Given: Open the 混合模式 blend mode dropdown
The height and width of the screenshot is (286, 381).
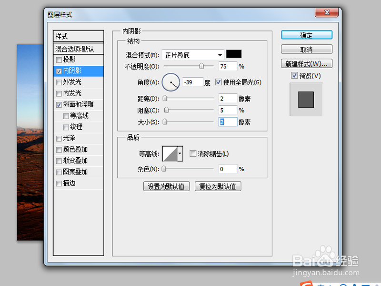Looking at the screenshot, I should pos(193,55).
